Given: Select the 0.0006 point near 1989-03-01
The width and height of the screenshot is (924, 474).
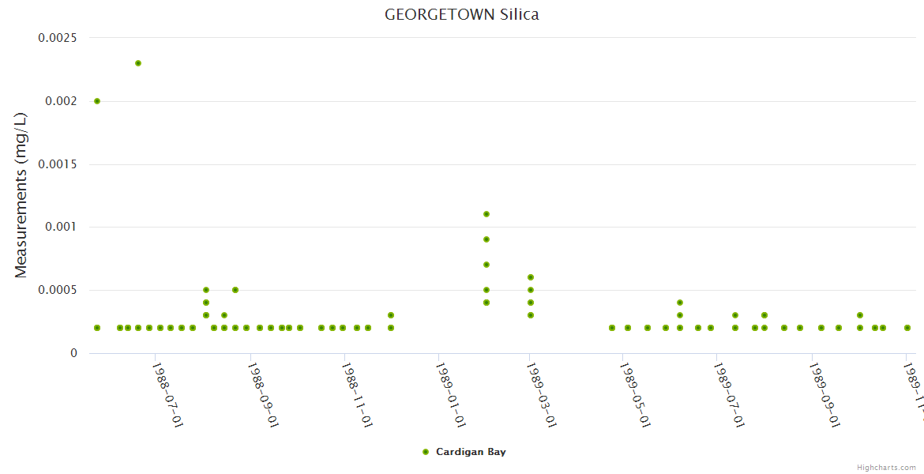Looking at the screenshot, I should point(531,277).
